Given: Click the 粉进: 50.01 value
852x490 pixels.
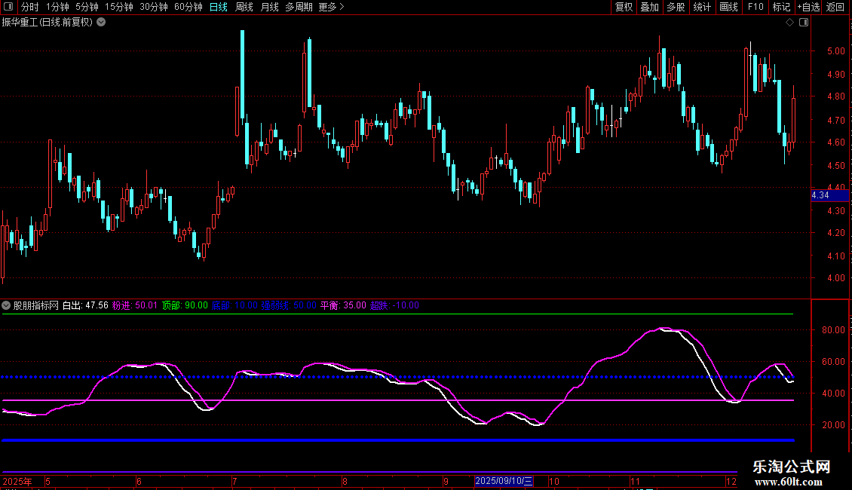Looking at the screenshot, I should (x=135, y=305).
